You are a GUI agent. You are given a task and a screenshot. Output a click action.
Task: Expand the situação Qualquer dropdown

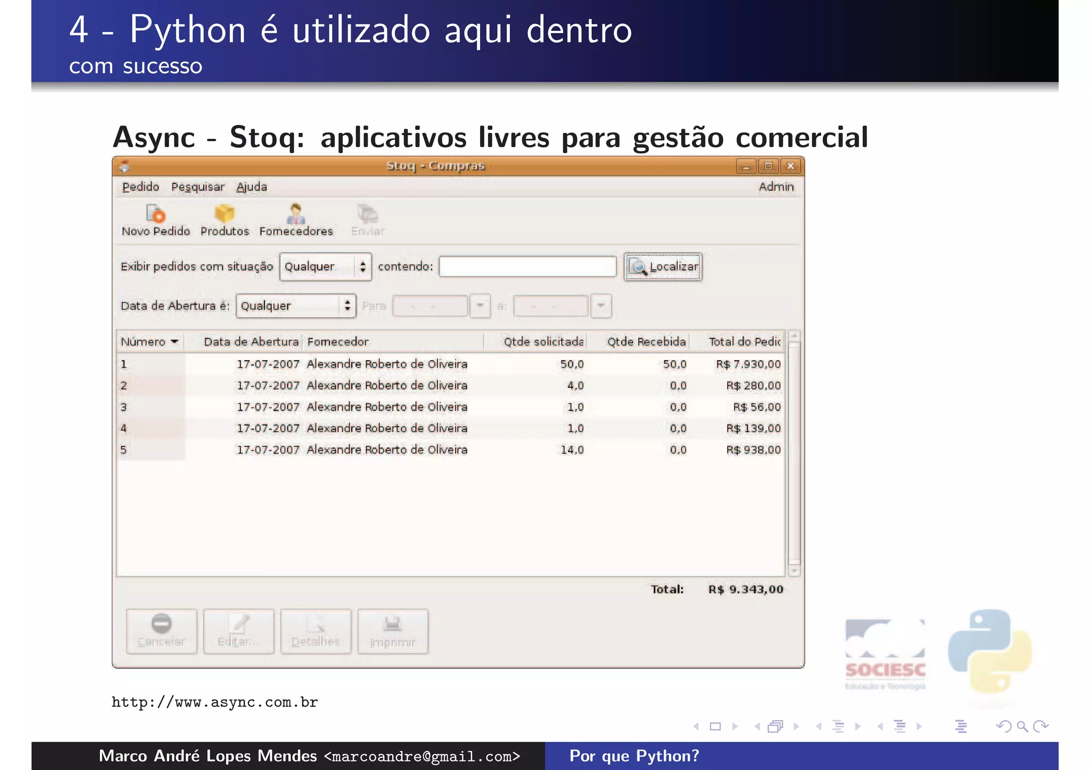pos(325,267)
